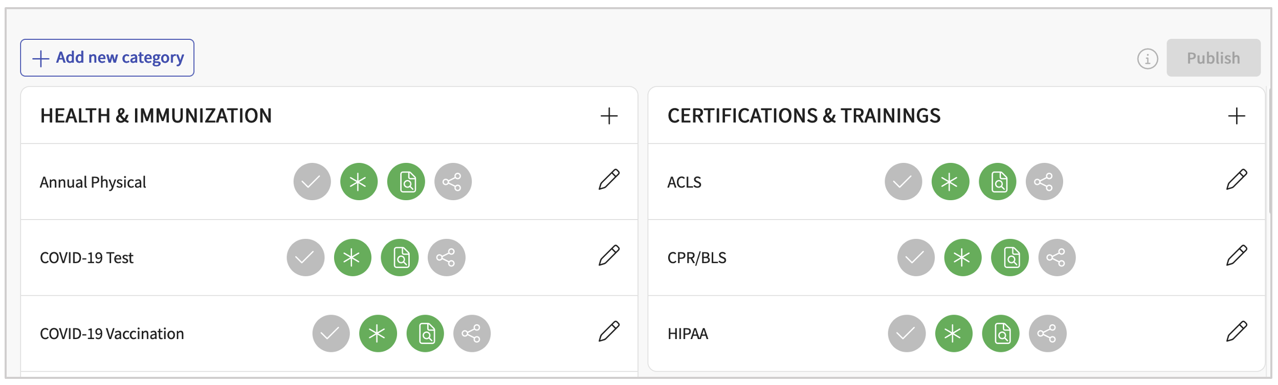
Task: Edit the CPR/BLS certification row
Action: tap(1237, 256)
